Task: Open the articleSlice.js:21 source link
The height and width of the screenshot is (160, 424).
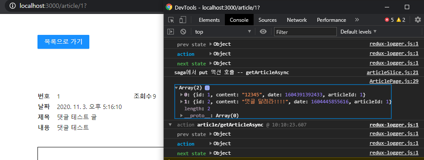Action: (x=392, y=72)
